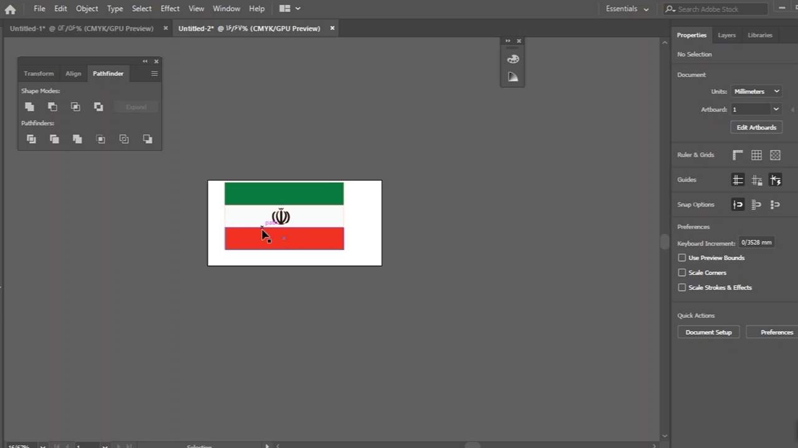Image resolution: width=798 pixels, height=448 pixels.
Task: Toggle rulers icon in Ruler & Grids
Action: [x=738, y=155]
